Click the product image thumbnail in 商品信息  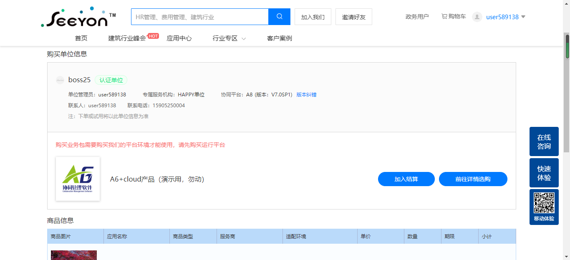pos(74,255)
